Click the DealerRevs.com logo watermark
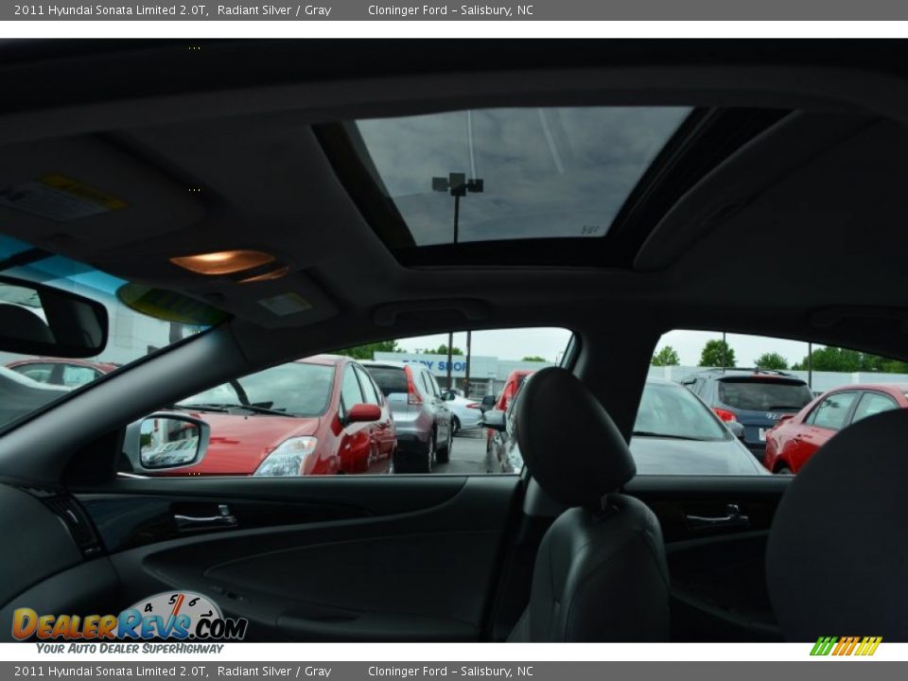 coord(129,622)
